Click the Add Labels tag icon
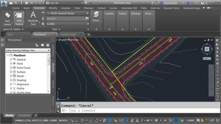The image size is (221, 124). pyautogui.click(x=7, y=15)
